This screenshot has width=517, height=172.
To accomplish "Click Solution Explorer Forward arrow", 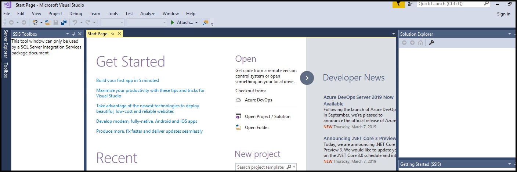I will [412, 43].
